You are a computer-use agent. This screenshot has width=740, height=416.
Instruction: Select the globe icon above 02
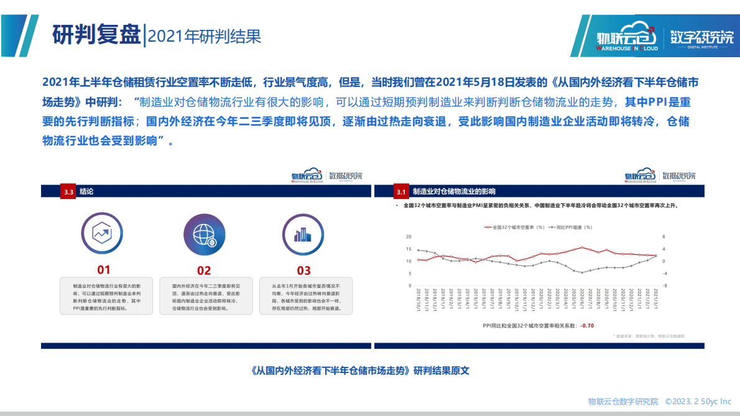(x=206, y=234)
